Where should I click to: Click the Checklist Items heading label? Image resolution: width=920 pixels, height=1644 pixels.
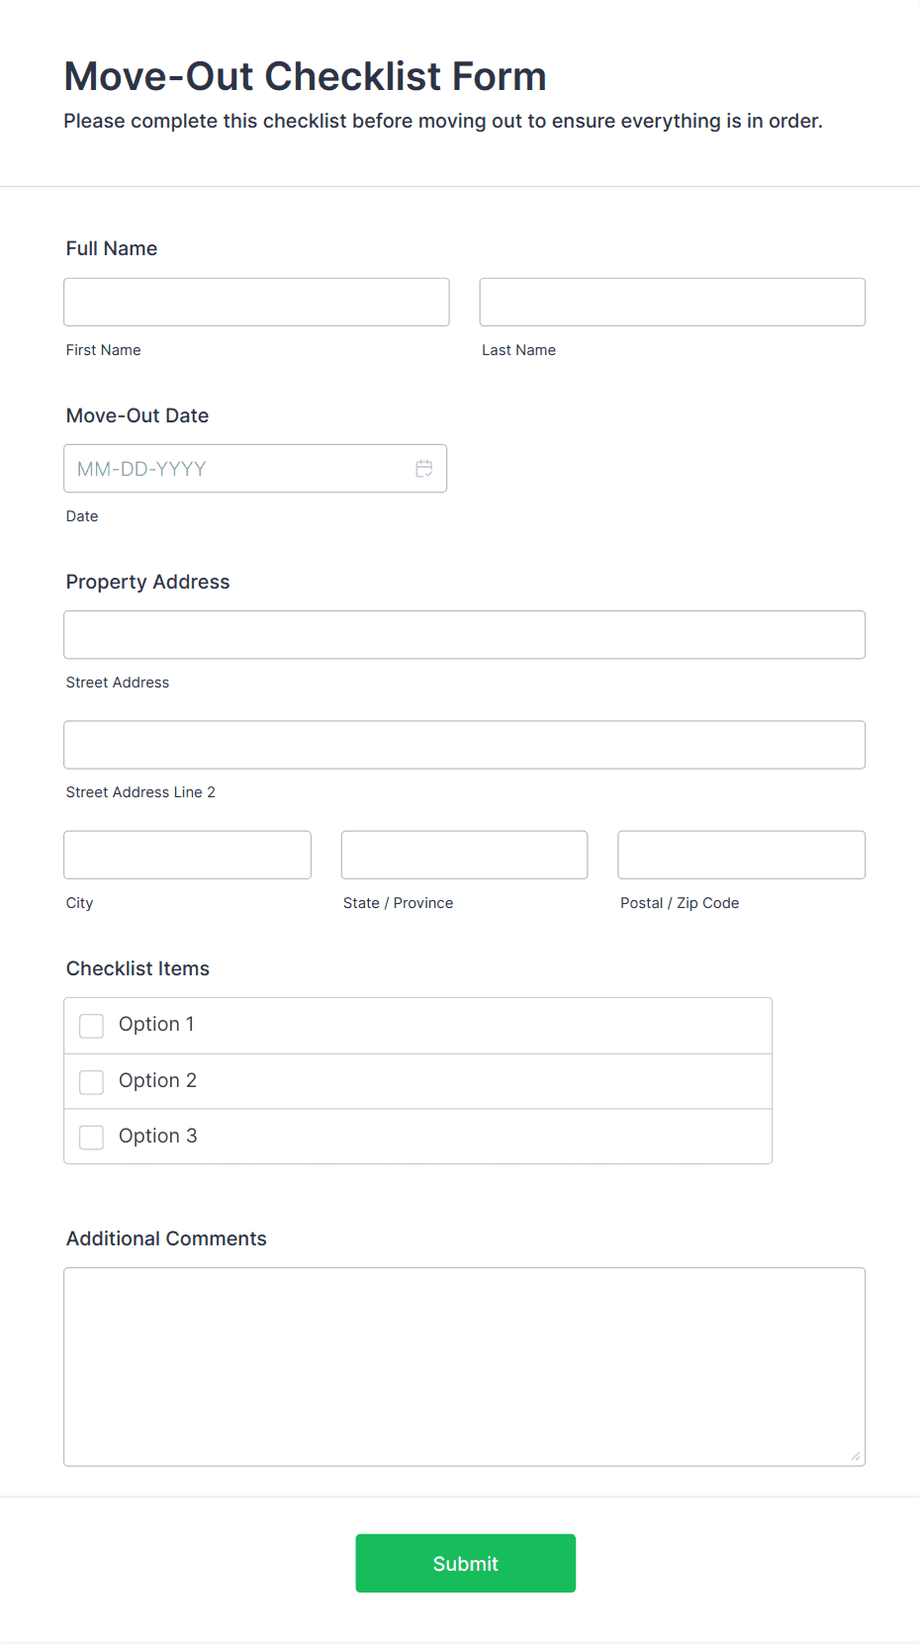coord(138,968)
